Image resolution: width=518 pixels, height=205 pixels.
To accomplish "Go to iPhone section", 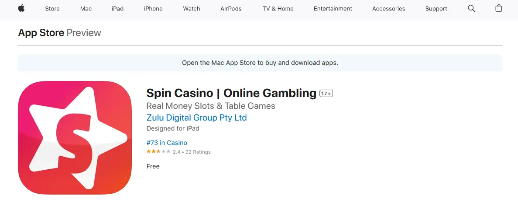I will [x=153, y=9].
